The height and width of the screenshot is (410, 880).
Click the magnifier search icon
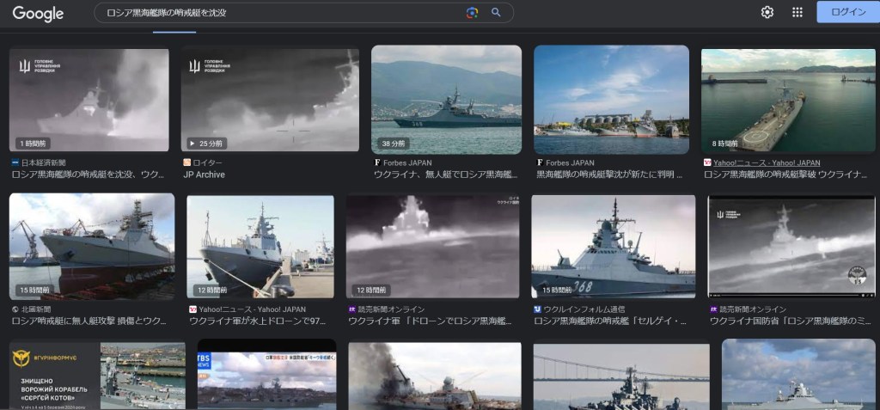coord(496,13)
